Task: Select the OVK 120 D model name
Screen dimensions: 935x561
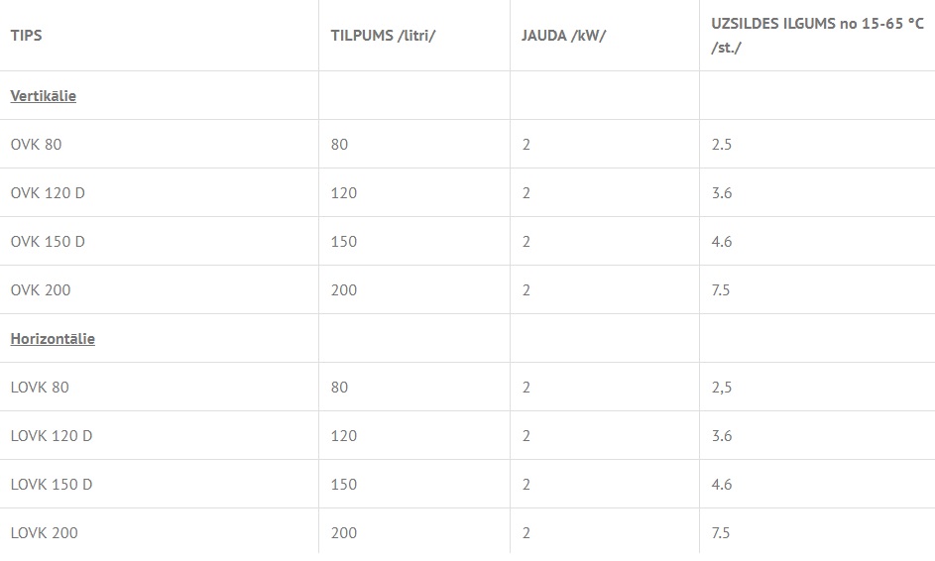Action: [x=48, y=193]
